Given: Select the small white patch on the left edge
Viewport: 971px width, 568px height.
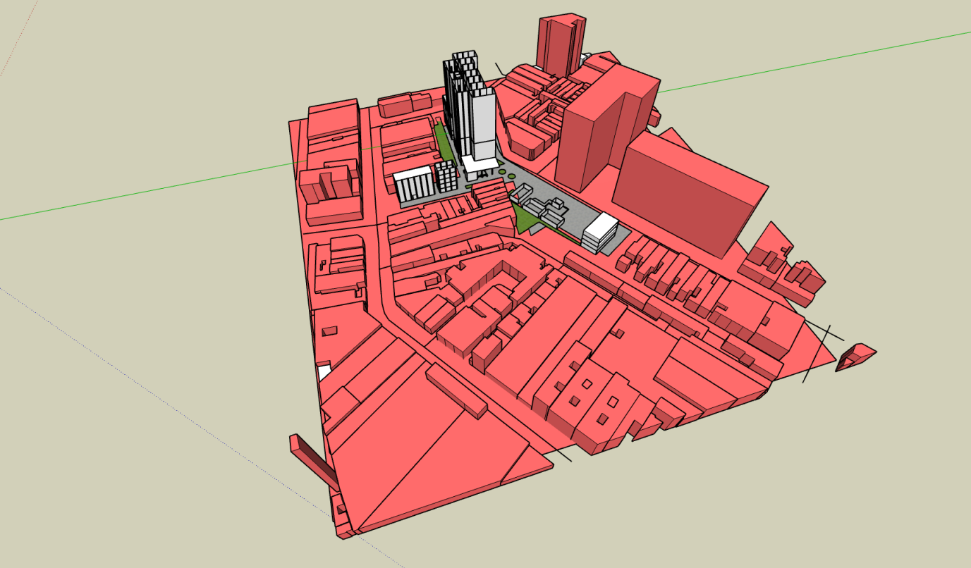Looking at the screenshot, I should 324,372.
